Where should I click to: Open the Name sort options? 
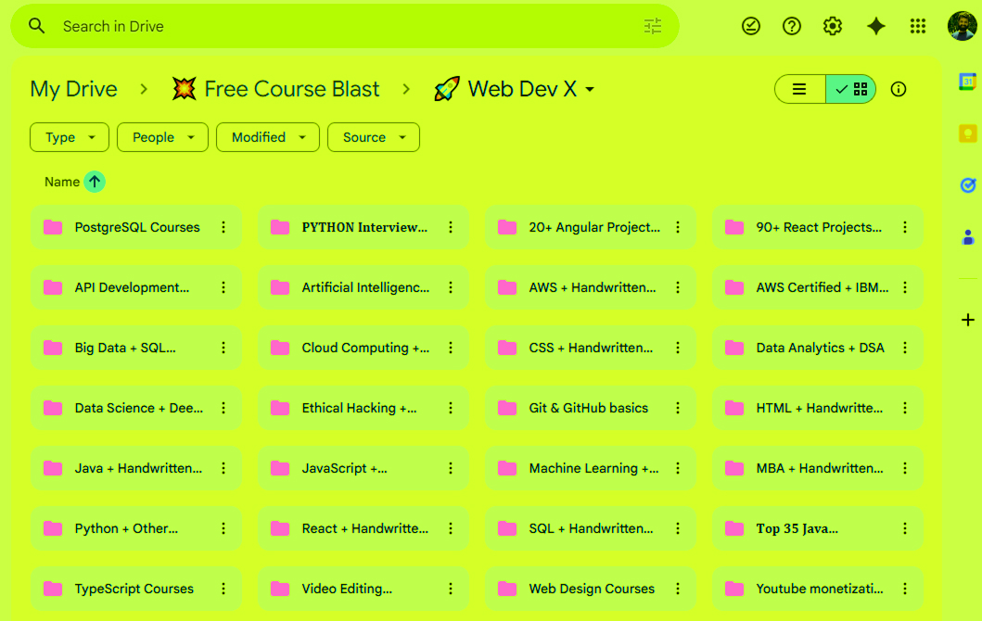tap(62, 183)
